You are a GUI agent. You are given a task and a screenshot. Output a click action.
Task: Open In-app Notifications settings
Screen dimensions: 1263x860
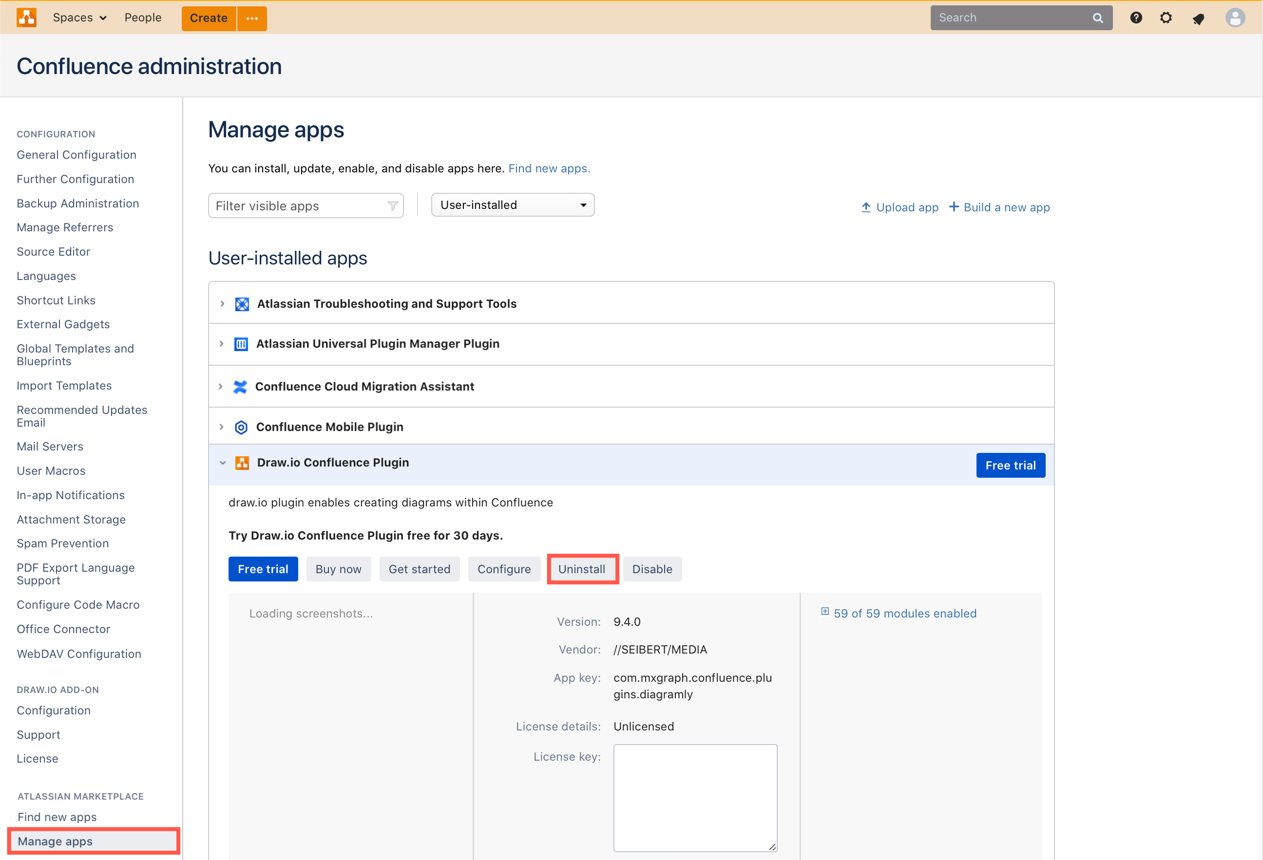71,495
